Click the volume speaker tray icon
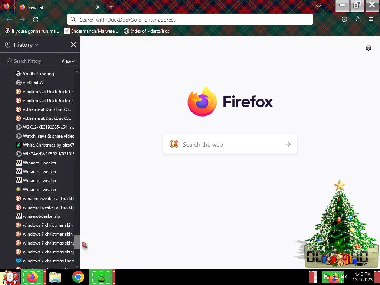 tap(345, 277)
